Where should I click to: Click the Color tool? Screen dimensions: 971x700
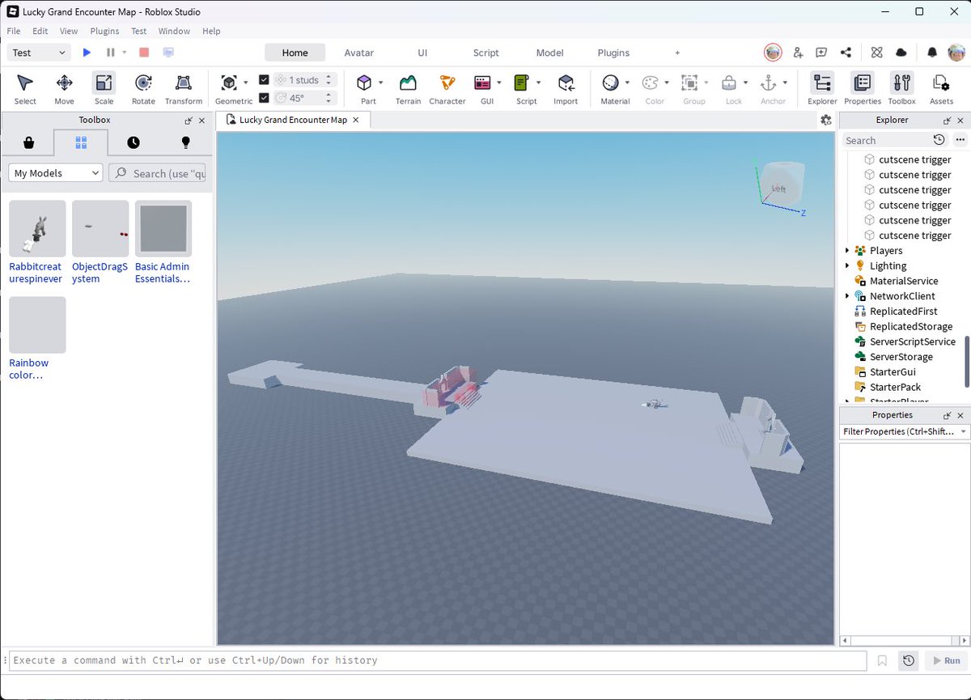[x=650, y=83]
